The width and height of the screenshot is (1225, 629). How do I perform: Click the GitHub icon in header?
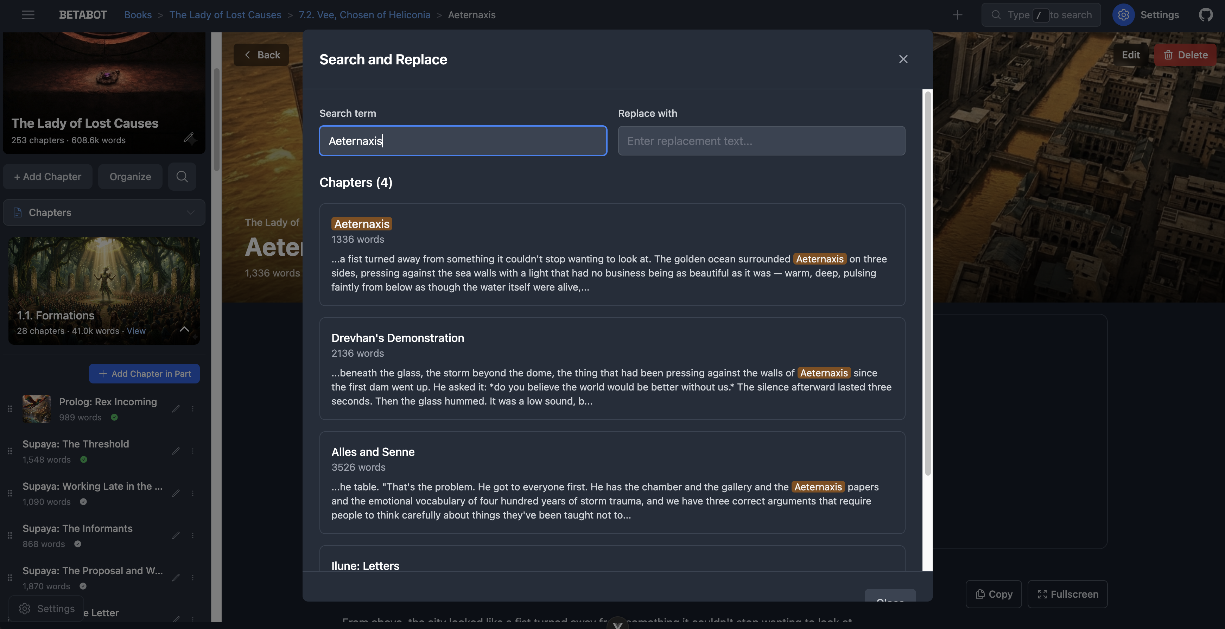pos(1206,15)
